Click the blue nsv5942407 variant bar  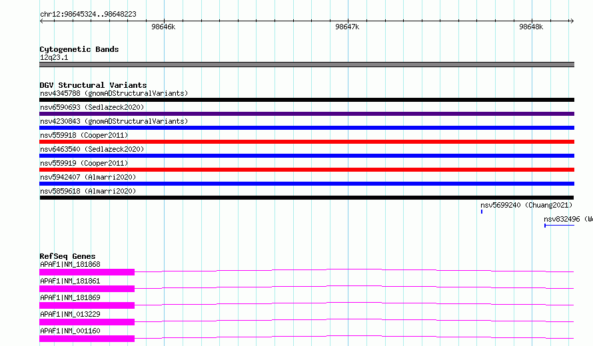306,184
